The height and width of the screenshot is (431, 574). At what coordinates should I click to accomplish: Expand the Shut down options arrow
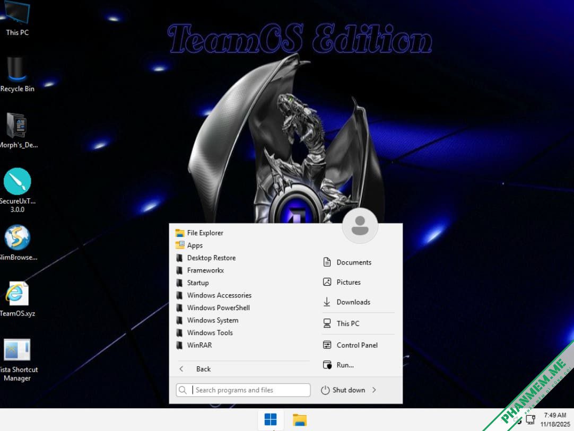point(374,390)
